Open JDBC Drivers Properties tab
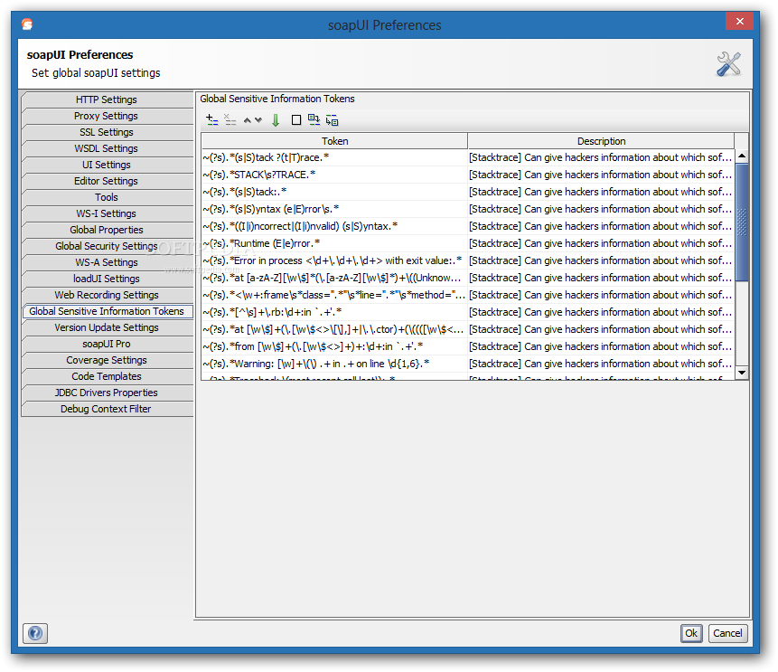The width and height of the screenshot is (778, 672). coord(107,393)
